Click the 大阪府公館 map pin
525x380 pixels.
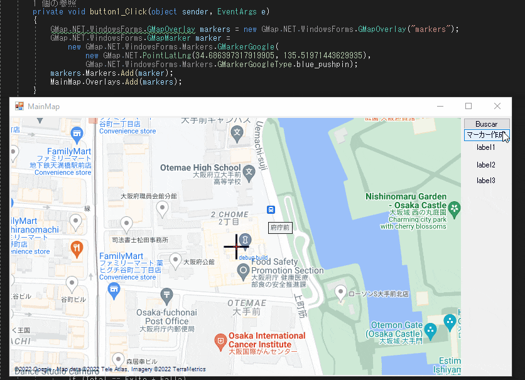(x=175, y=261)
